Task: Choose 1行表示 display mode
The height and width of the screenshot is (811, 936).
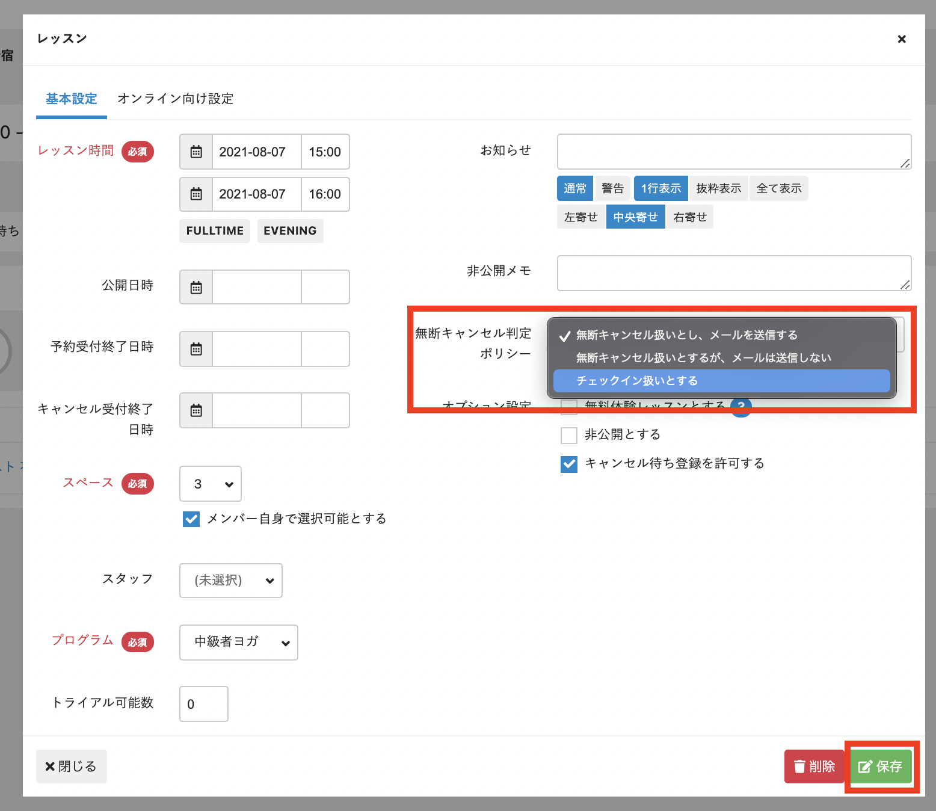Action: tap(661, 188)
